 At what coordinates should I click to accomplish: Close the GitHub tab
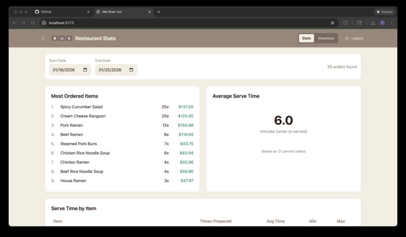[88, 12]
